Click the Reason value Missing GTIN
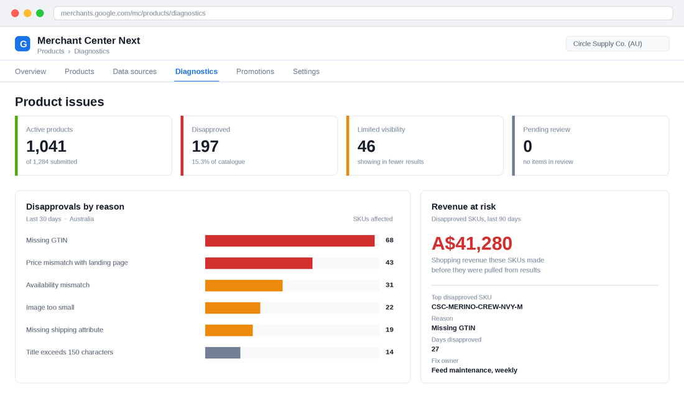The width and height of the screenshot is (684, 398). (x=453, y=328)
